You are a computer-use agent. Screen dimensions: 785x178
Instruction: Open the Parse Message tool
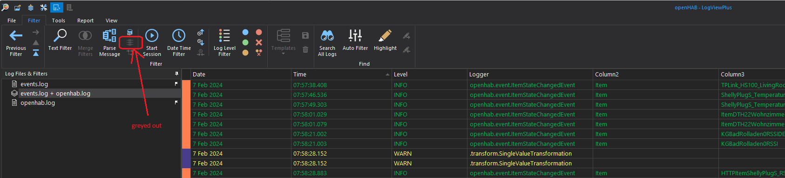point(109,43)
